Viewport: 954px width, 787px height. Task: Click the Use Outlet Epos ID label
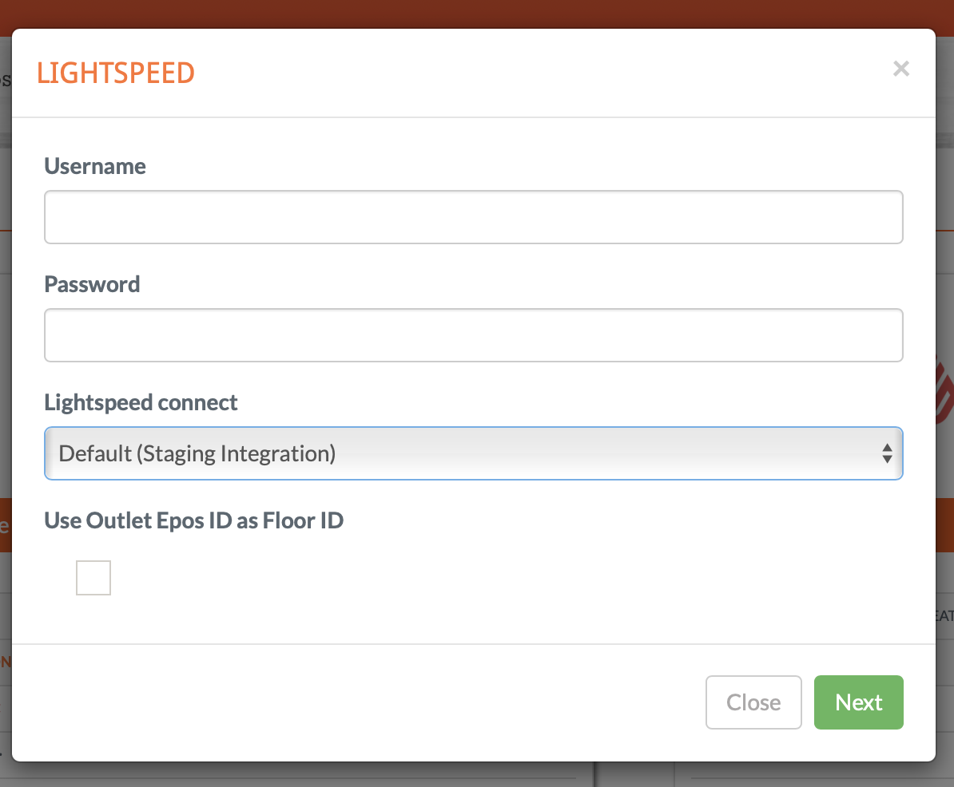(x=193, y=520)
